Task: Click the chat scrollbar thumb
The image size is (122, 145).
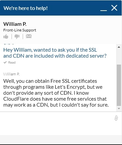Action: click(x=119, y=85)
